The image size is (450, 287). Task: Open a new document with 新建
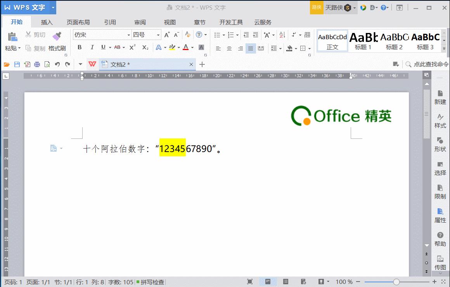pos(440,98)
